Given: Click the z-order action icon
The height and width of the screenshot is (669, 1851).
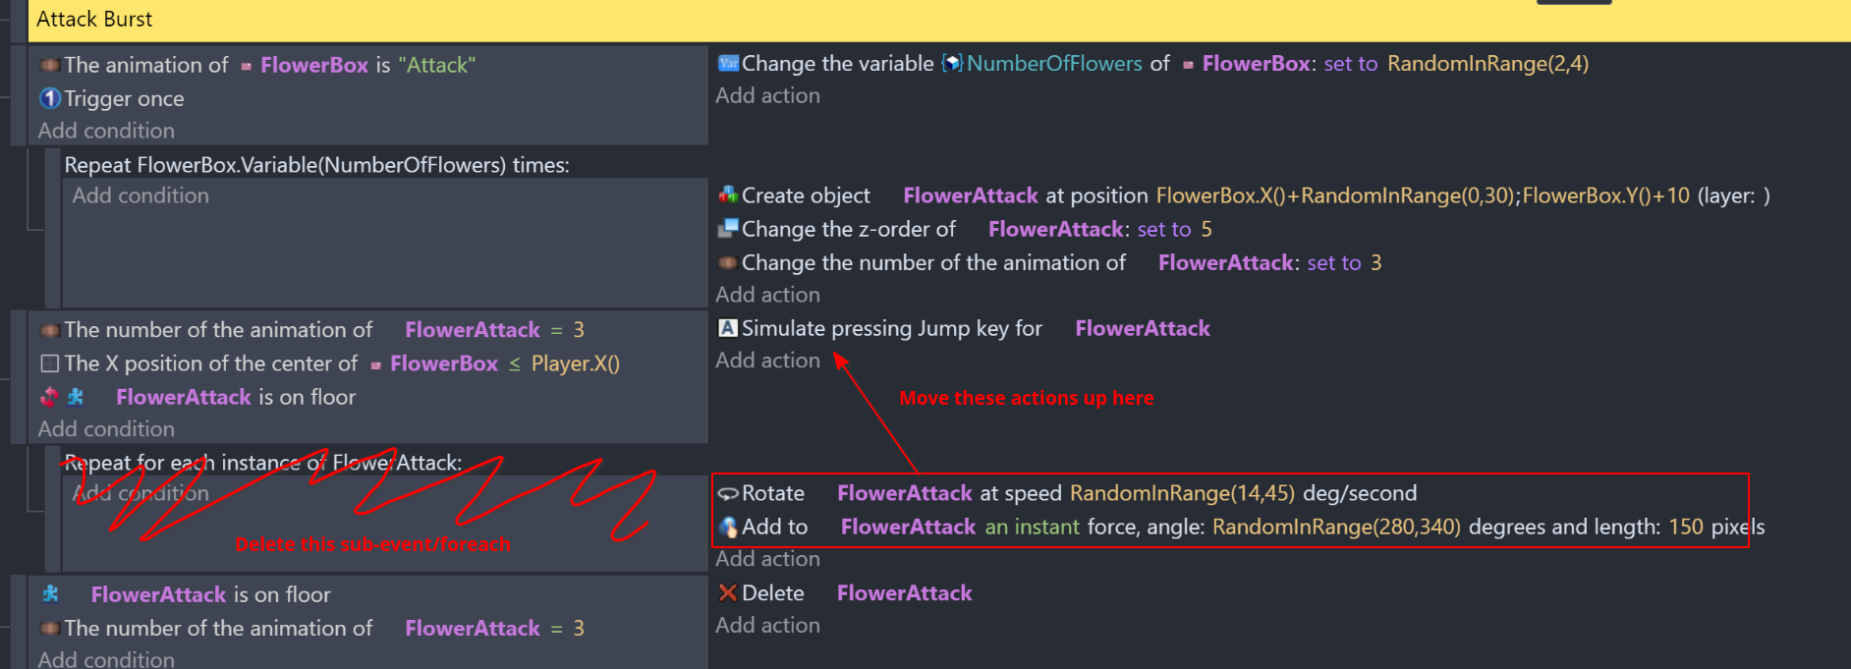Looking at the screenshot, I should [x=728, y=228].
